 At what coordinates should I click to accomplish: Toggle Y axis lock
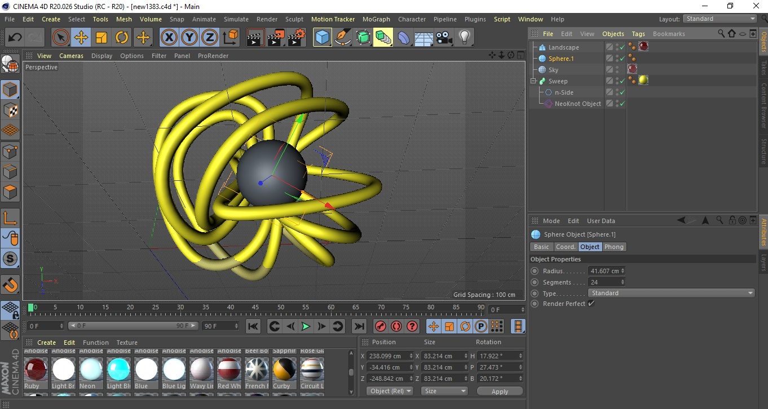[x=189, y=38]
